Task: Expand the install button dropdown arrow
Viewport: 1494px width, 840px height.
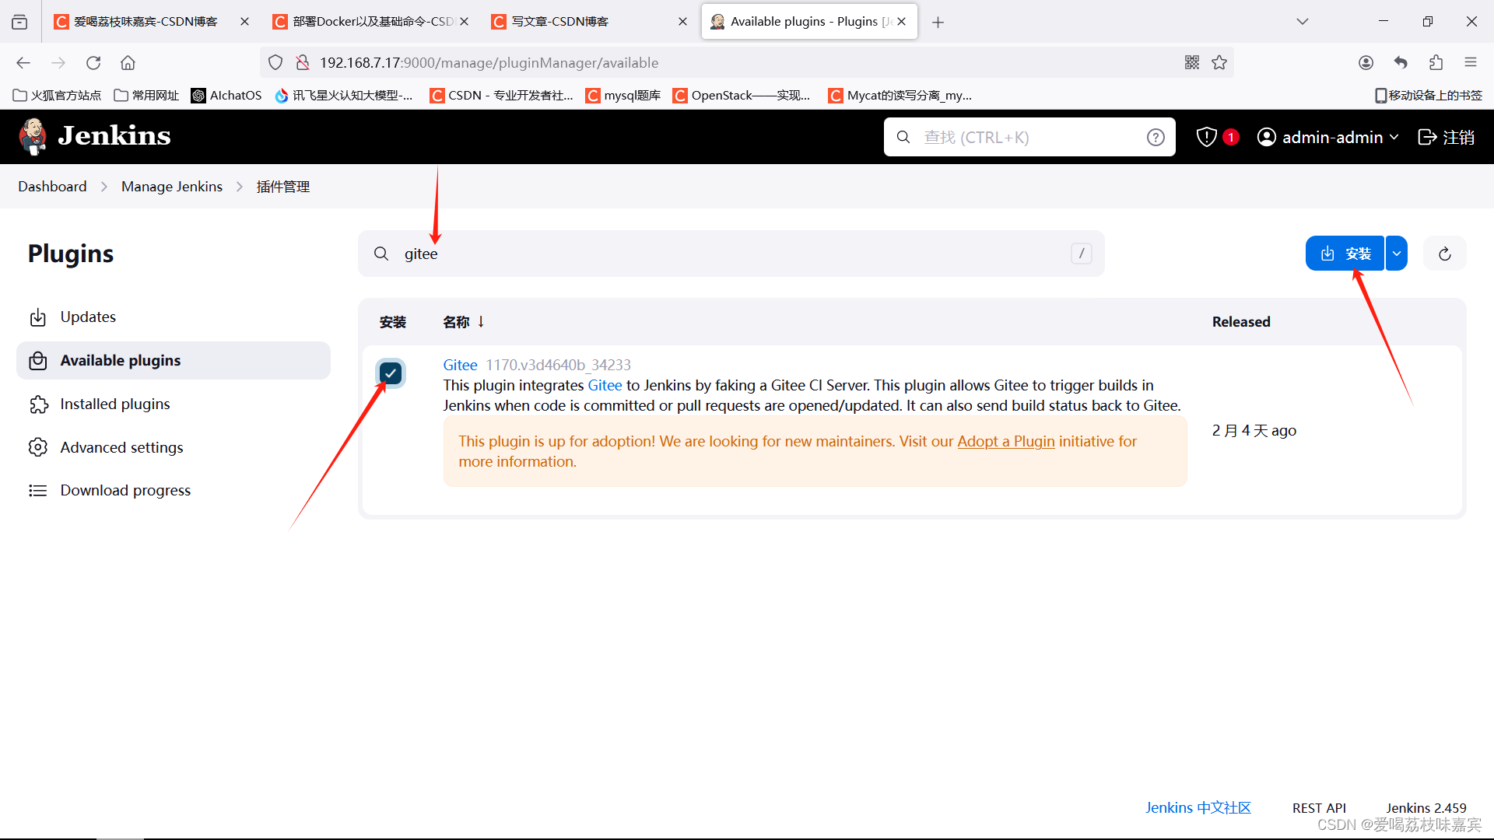Action: 1397,254
